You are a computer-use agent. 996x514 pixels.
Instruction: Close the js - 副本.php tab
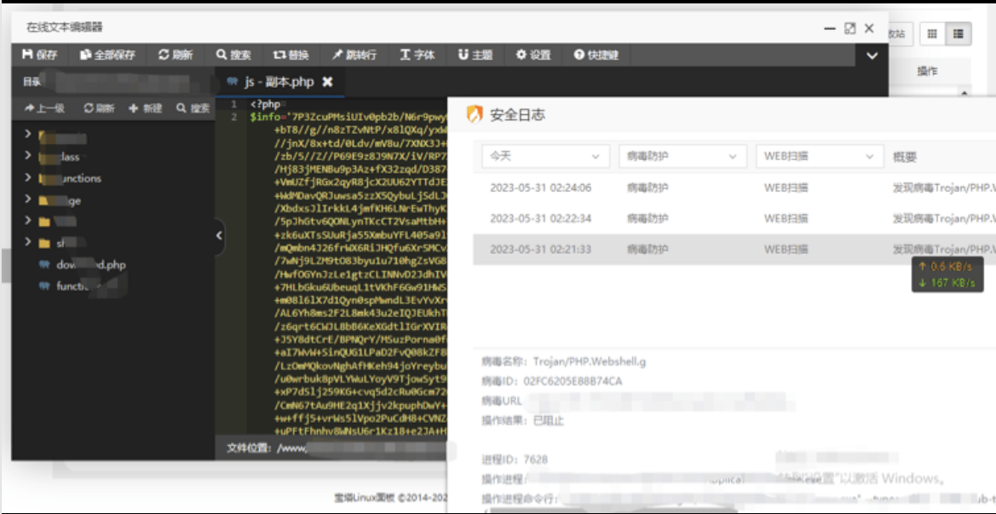click(x=327, y=82)
